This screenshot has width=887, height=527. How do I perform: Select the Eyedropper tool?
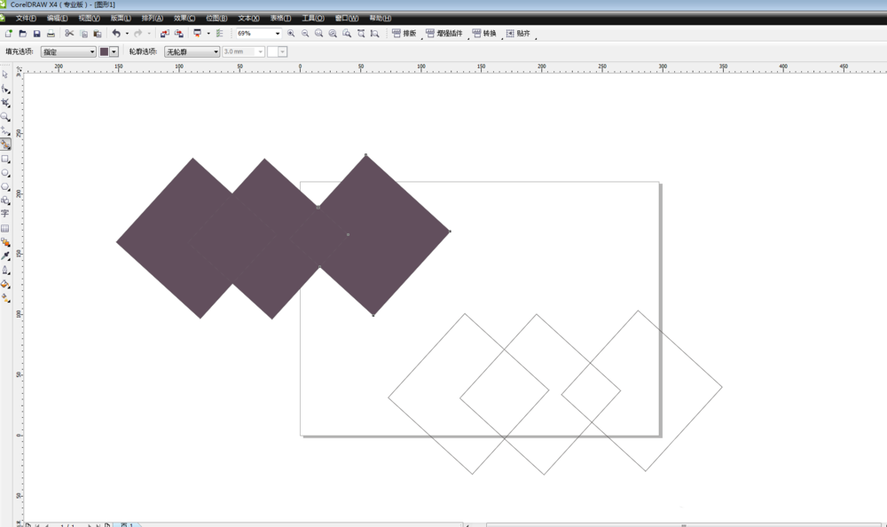pos(5,256)
